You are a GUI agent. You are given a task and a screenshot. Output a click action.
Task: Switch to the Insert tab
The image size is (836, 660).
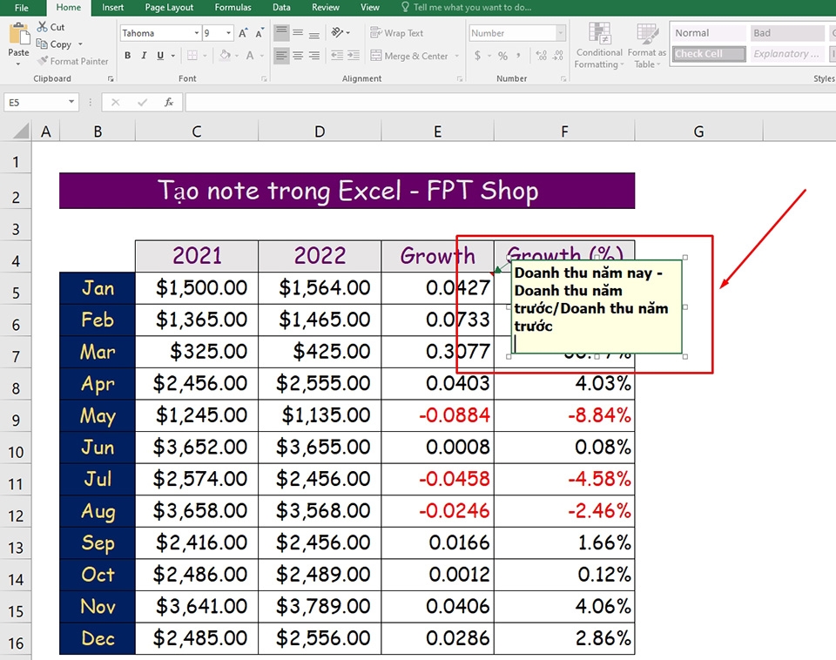(112, 8)
